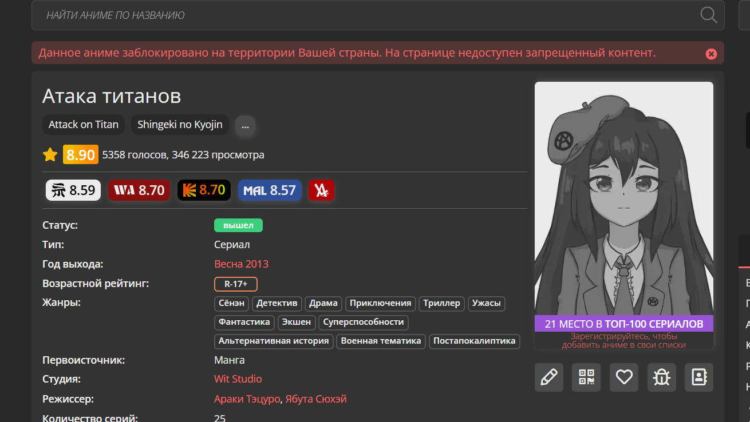
Task: Open the red AniDB-style badge without score
Action: 321,190
